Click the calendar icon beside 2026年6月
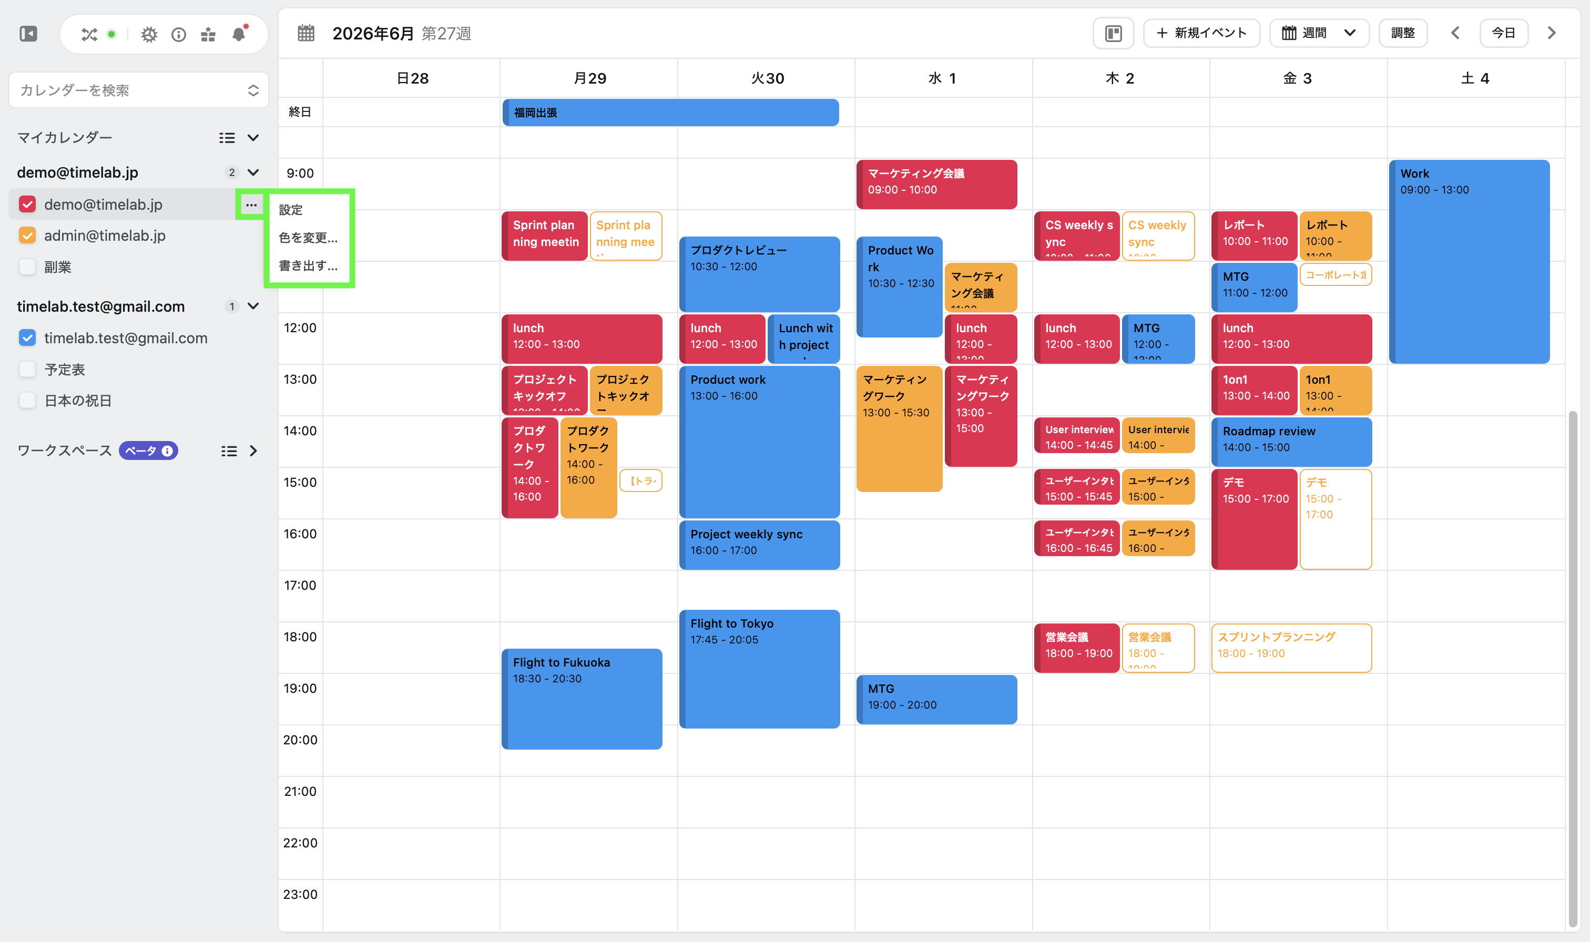 click(x=306, y=33)
